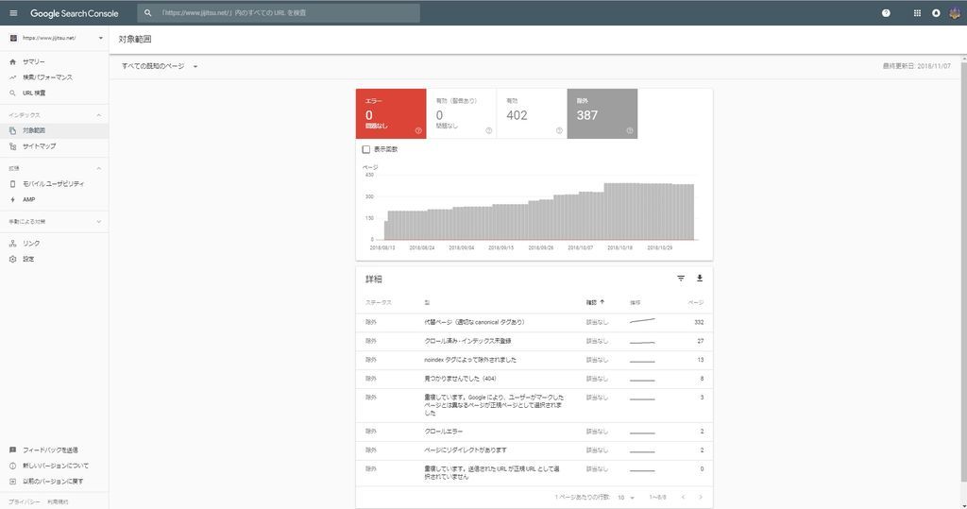Click help icon on 有効 402 card
The height and width of the screenshot is (509, 967).
[559, 130]
